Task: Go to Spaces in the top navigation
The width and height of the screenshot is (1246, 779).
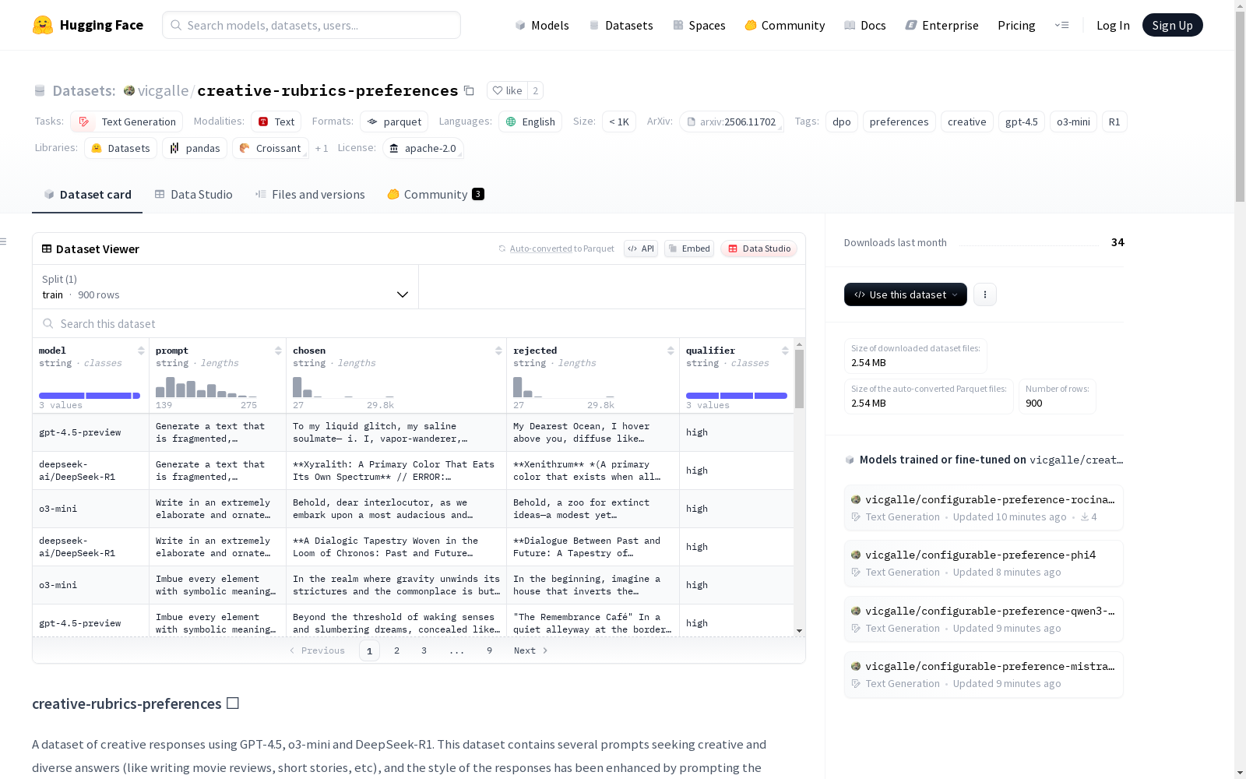Action: (x=699, y=25)
